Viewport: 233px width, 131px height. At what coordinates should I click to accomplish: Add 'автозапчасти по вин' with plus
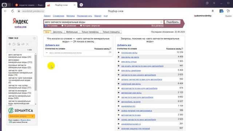[119, 115]
